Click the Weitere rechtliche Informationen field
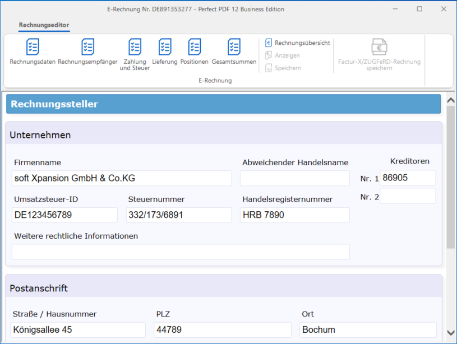 click(x=180, y=252)
